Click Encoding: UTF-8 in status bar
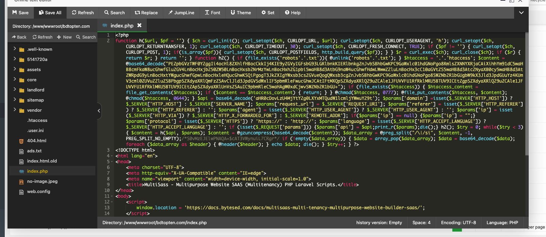 tap(458, 222)
